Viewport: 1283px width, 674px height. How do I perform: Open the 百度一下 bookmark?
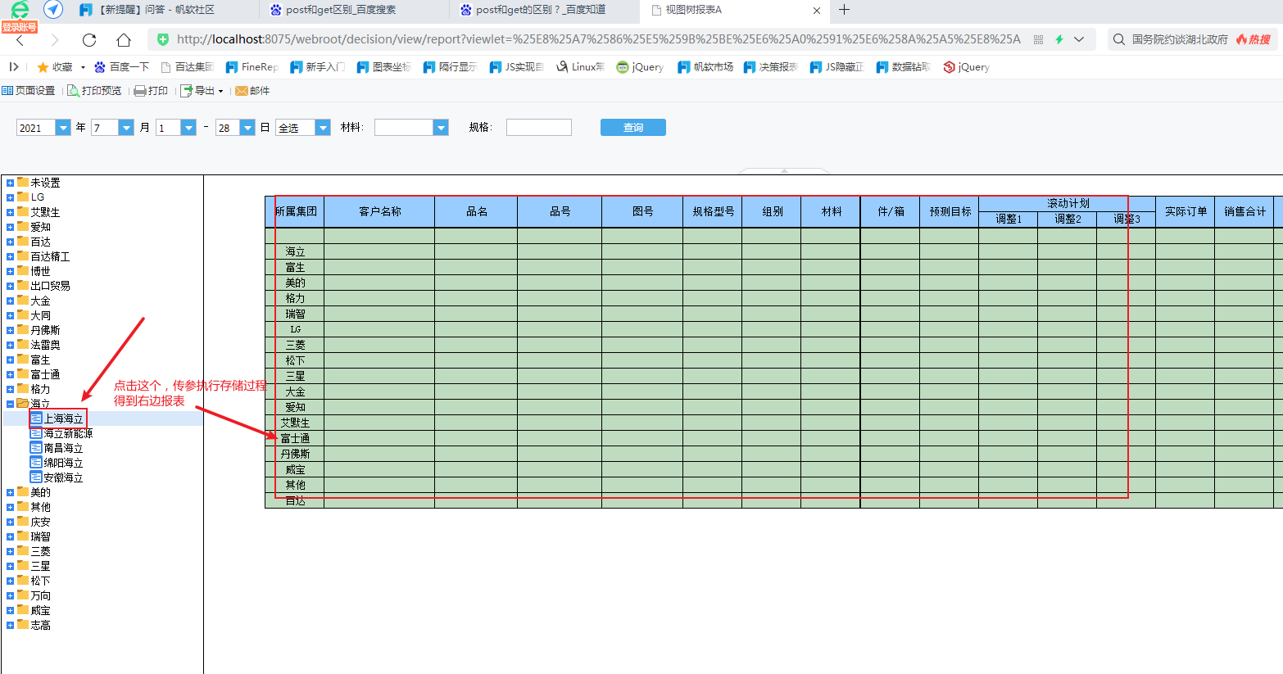click(122, 67)
